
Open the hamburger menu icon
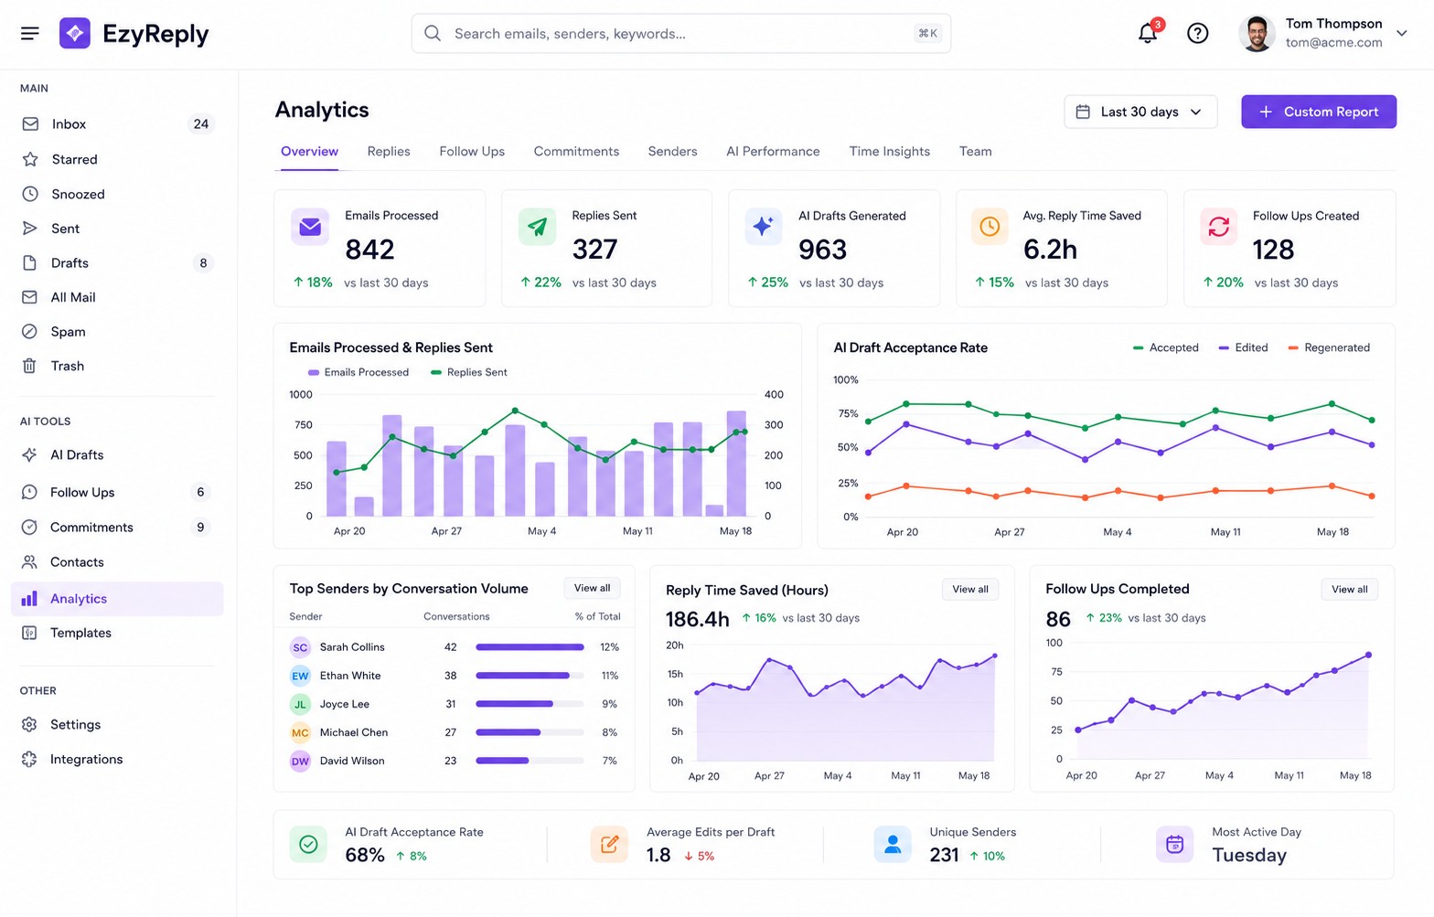pos(30,34)
